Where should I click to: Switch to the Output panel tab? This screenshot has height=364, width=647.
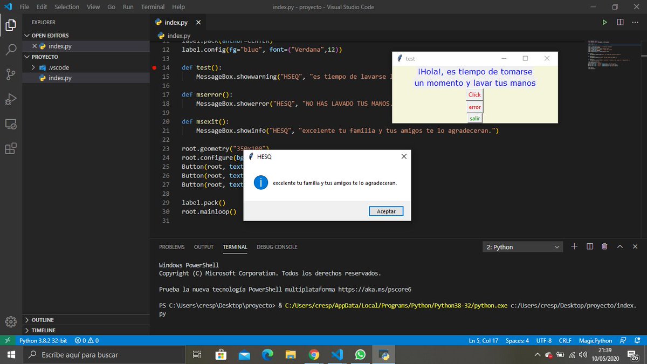point(204,247)
